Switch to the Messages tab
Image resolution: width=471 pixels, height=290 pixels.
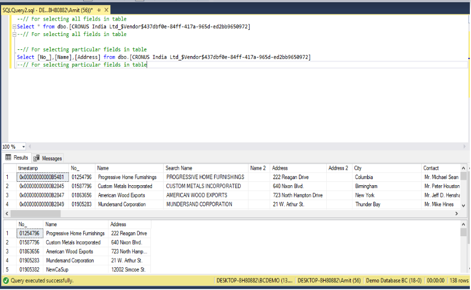(48, 158)
